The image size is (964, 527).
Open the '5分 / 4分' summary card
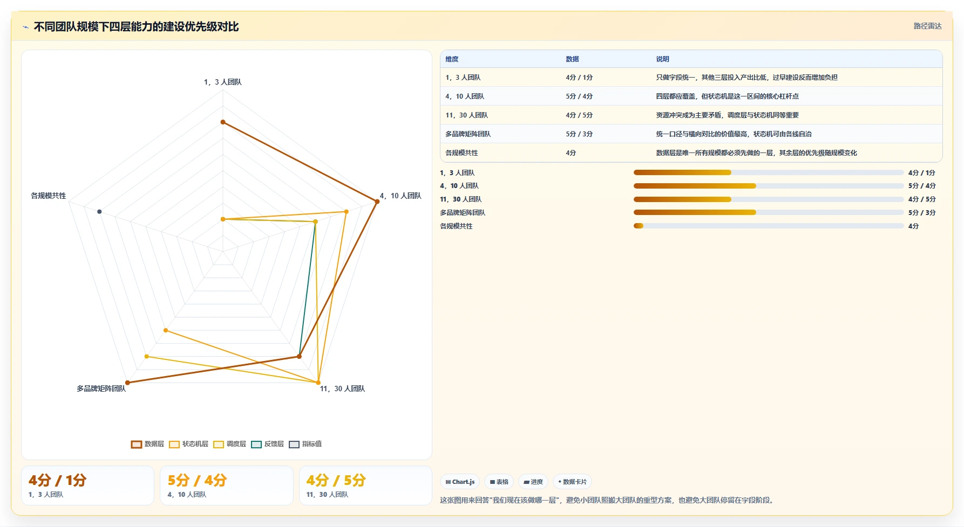click(x=227, y=486)
